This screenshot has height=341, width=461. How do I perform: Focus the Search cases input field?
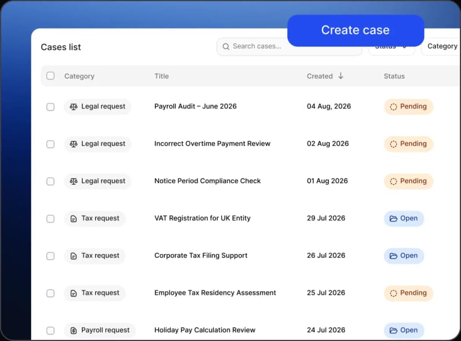290,46
